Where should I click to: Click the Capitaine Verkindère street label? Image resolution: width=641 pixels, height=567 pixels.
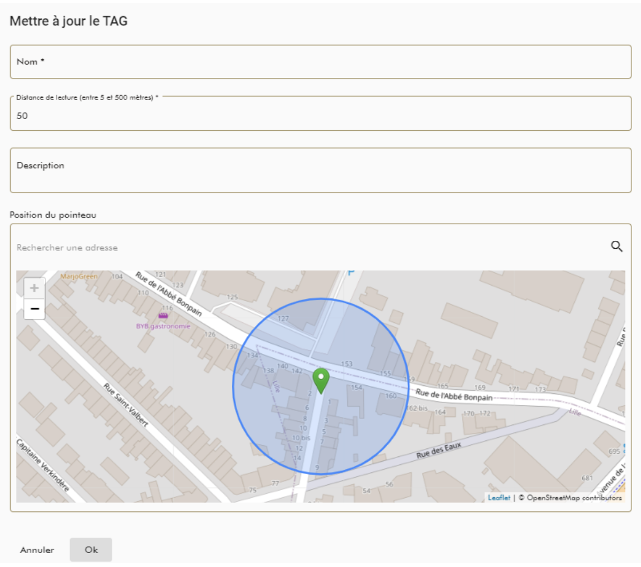point(43,466)
